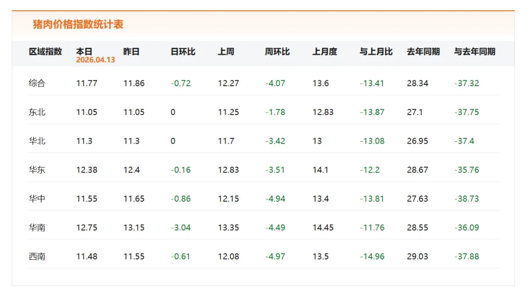This screenshot has height=305, width=527.
Task: Select the 华东 region row label
Action: pyautogui.click(x=37, y=170)
